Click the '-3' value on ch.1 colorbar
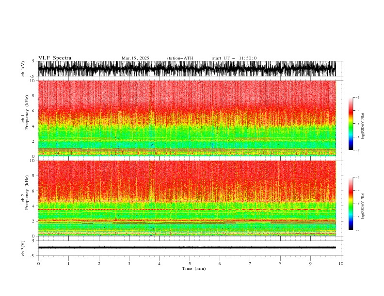 [357, 97]
